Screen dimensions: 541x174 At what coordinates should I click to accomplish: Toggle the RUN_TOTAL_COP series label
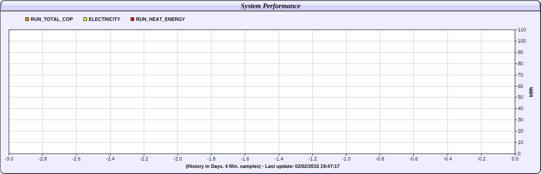click(52, 19)
